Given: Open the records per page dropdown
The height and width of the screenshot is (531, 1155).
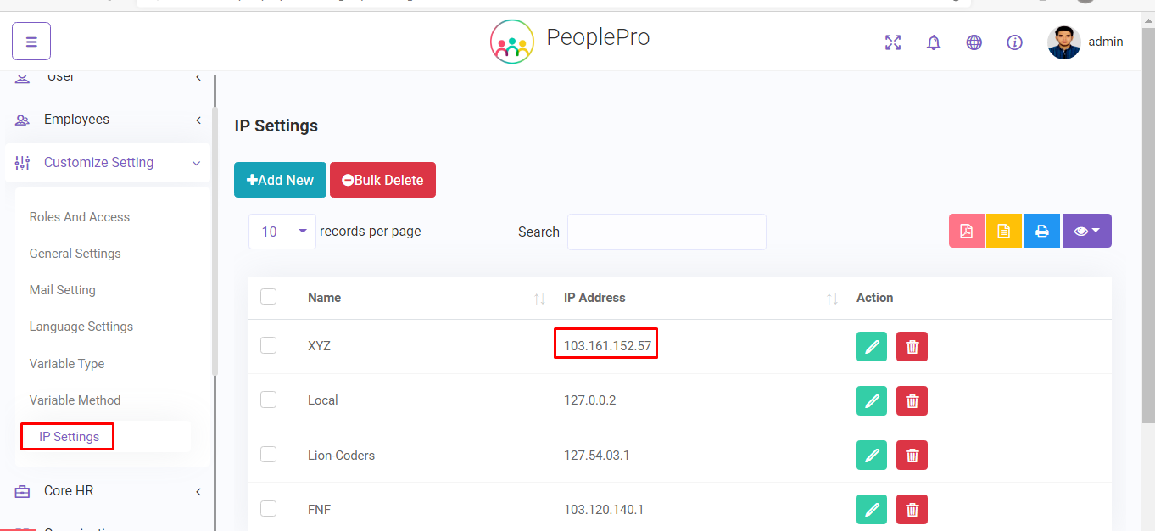Looking at the screenshot, I should point(282,232).
